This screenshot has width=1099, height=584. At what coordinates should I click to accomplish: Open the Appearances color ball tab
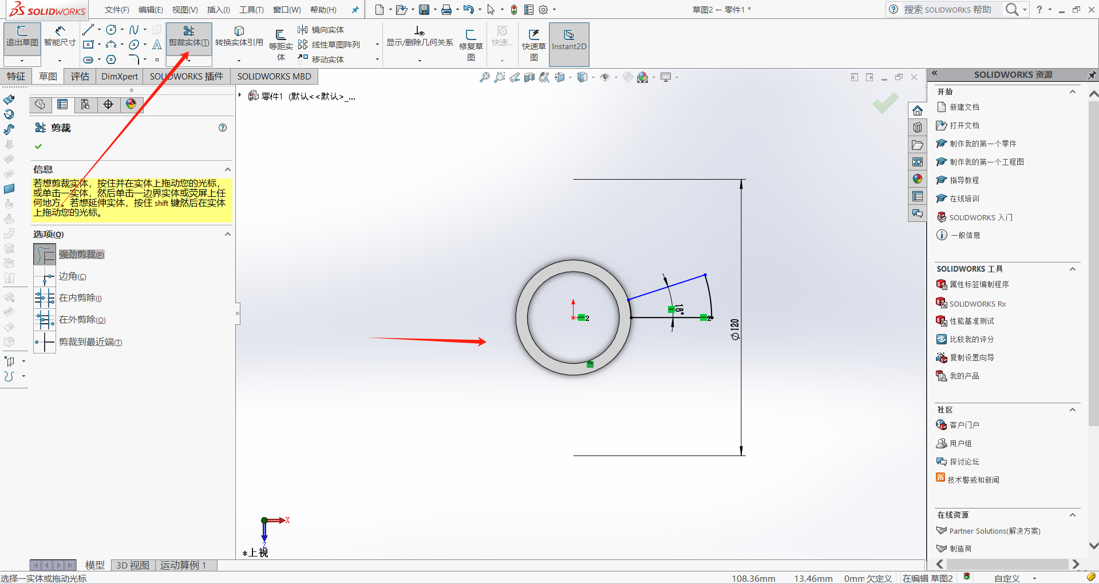(131, 104)
